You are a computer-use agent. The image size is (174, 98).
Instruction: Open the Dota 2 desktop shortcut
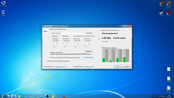pos(169,13)
